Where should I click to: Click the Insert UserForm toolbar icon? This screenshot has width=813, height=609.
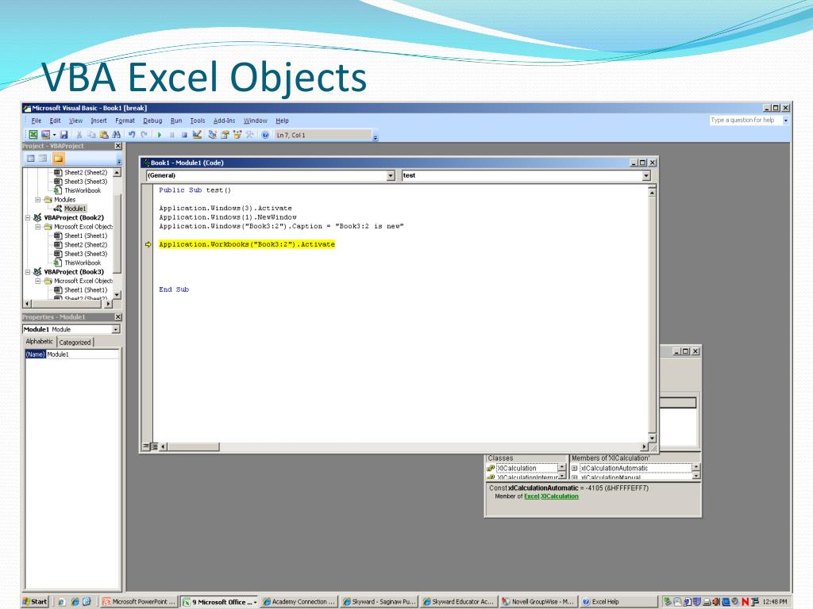tap(45, 135)
